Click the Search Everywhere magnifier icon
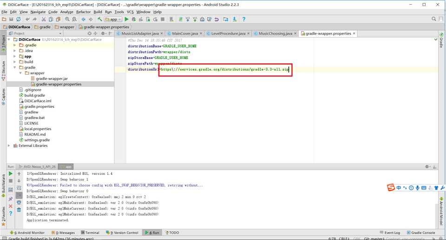Viewport: 446px width, 240px height. click(x=434, y=19)
